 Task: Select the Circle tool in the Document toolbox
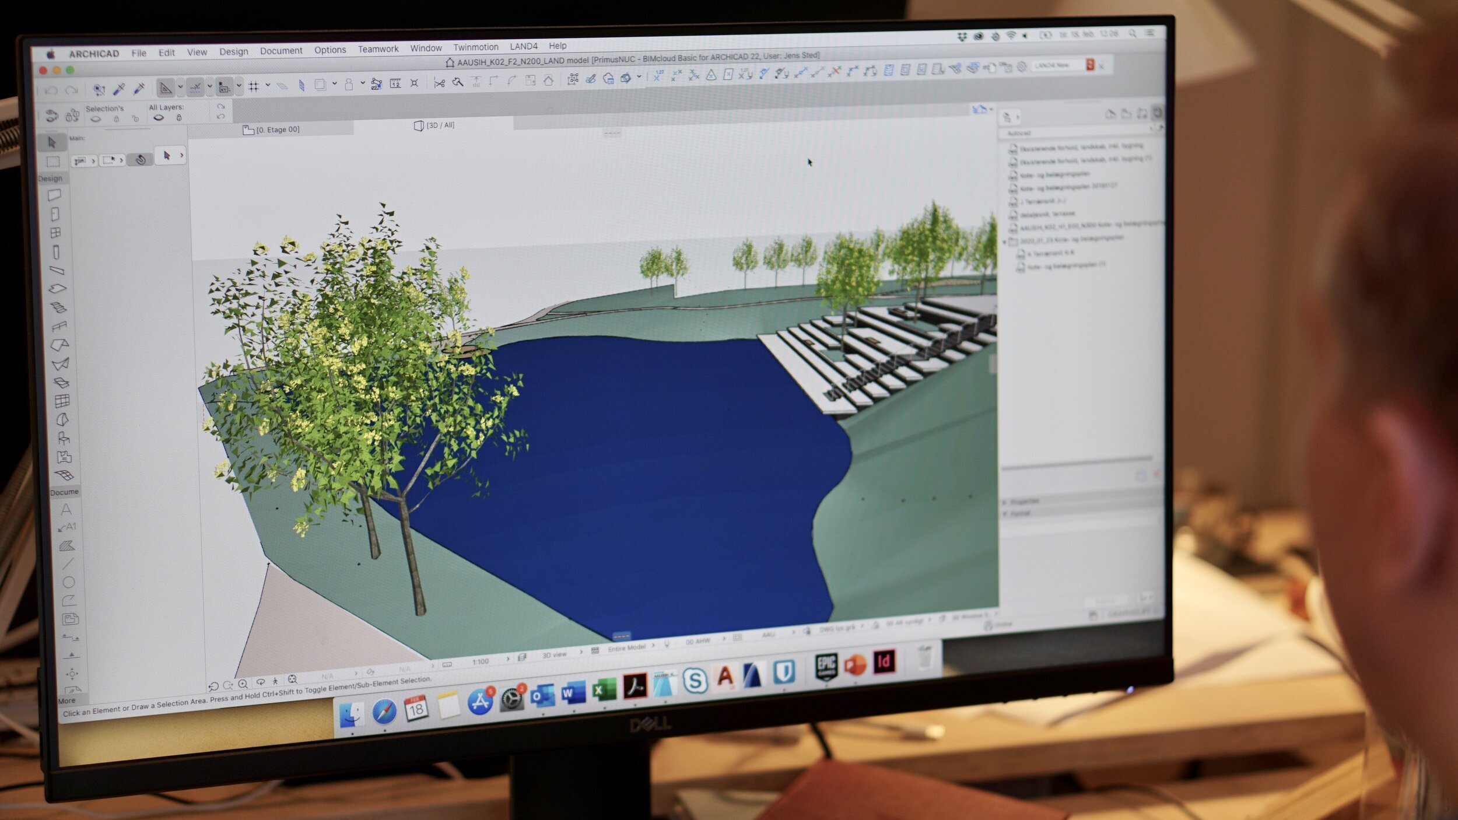click(x=68, y=582)
